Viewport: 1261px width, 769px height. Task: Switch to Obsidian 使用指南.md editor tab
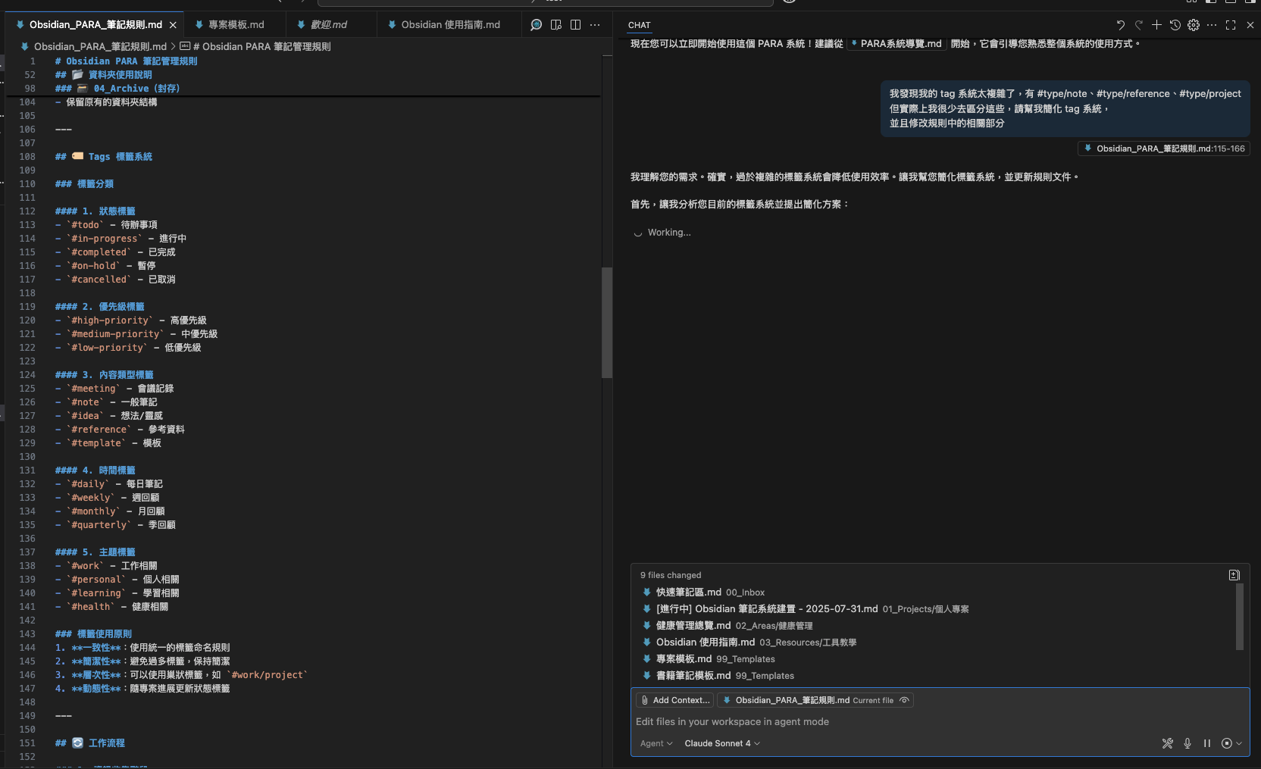[x=450, y=25]
